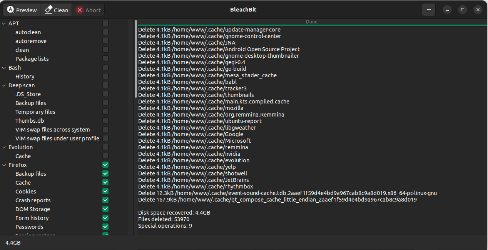The height and width of the screenshot is (250, 488).
Task: Collapse the Deep scan category
Action: pyautogui.click(x=4, y=85)
